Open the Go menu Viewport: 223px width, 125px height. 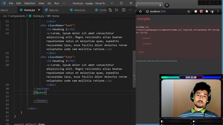[49, 3]
